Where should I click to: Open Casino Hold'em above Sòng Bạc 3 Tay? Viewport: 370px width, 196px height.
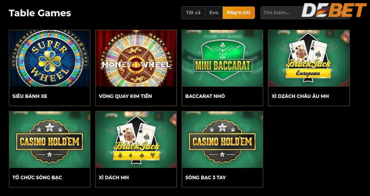tap(222, 140)
